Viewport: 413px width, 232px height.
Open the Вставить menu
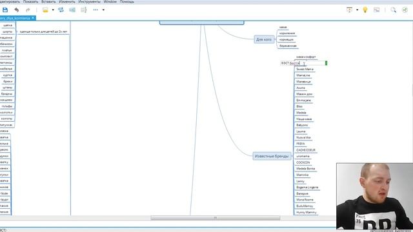48,1
